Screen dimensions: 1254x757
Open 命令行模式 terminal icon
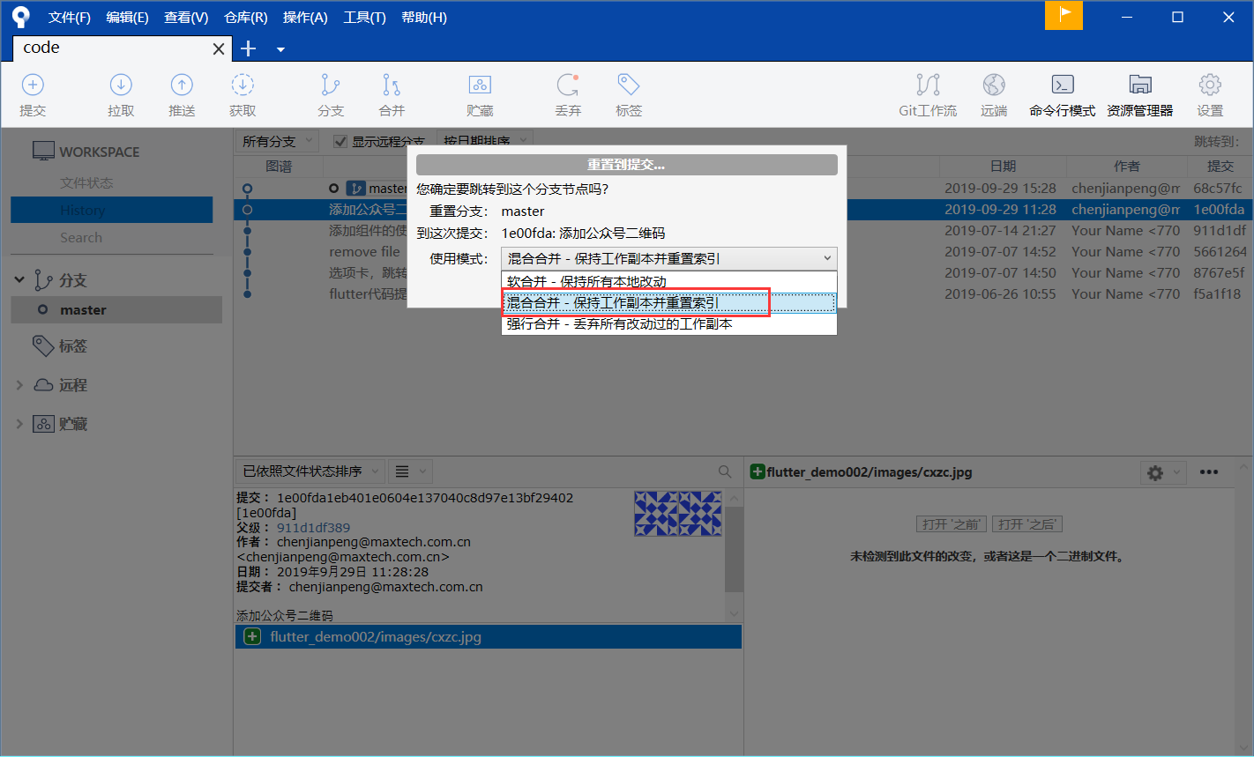[x=1062, y=93]
